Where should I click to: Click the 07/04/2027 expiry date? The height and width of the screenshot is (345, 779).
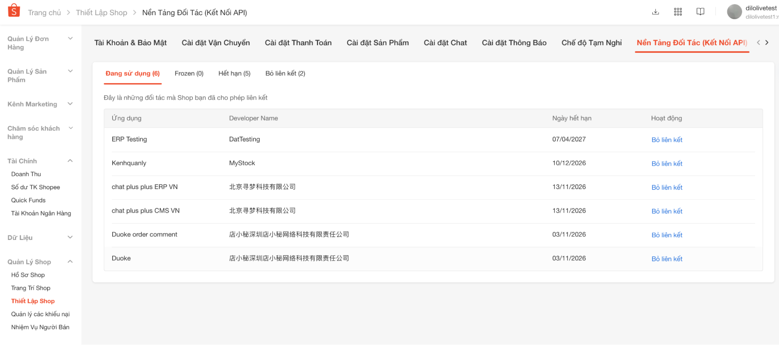click(x=569, y=139)
